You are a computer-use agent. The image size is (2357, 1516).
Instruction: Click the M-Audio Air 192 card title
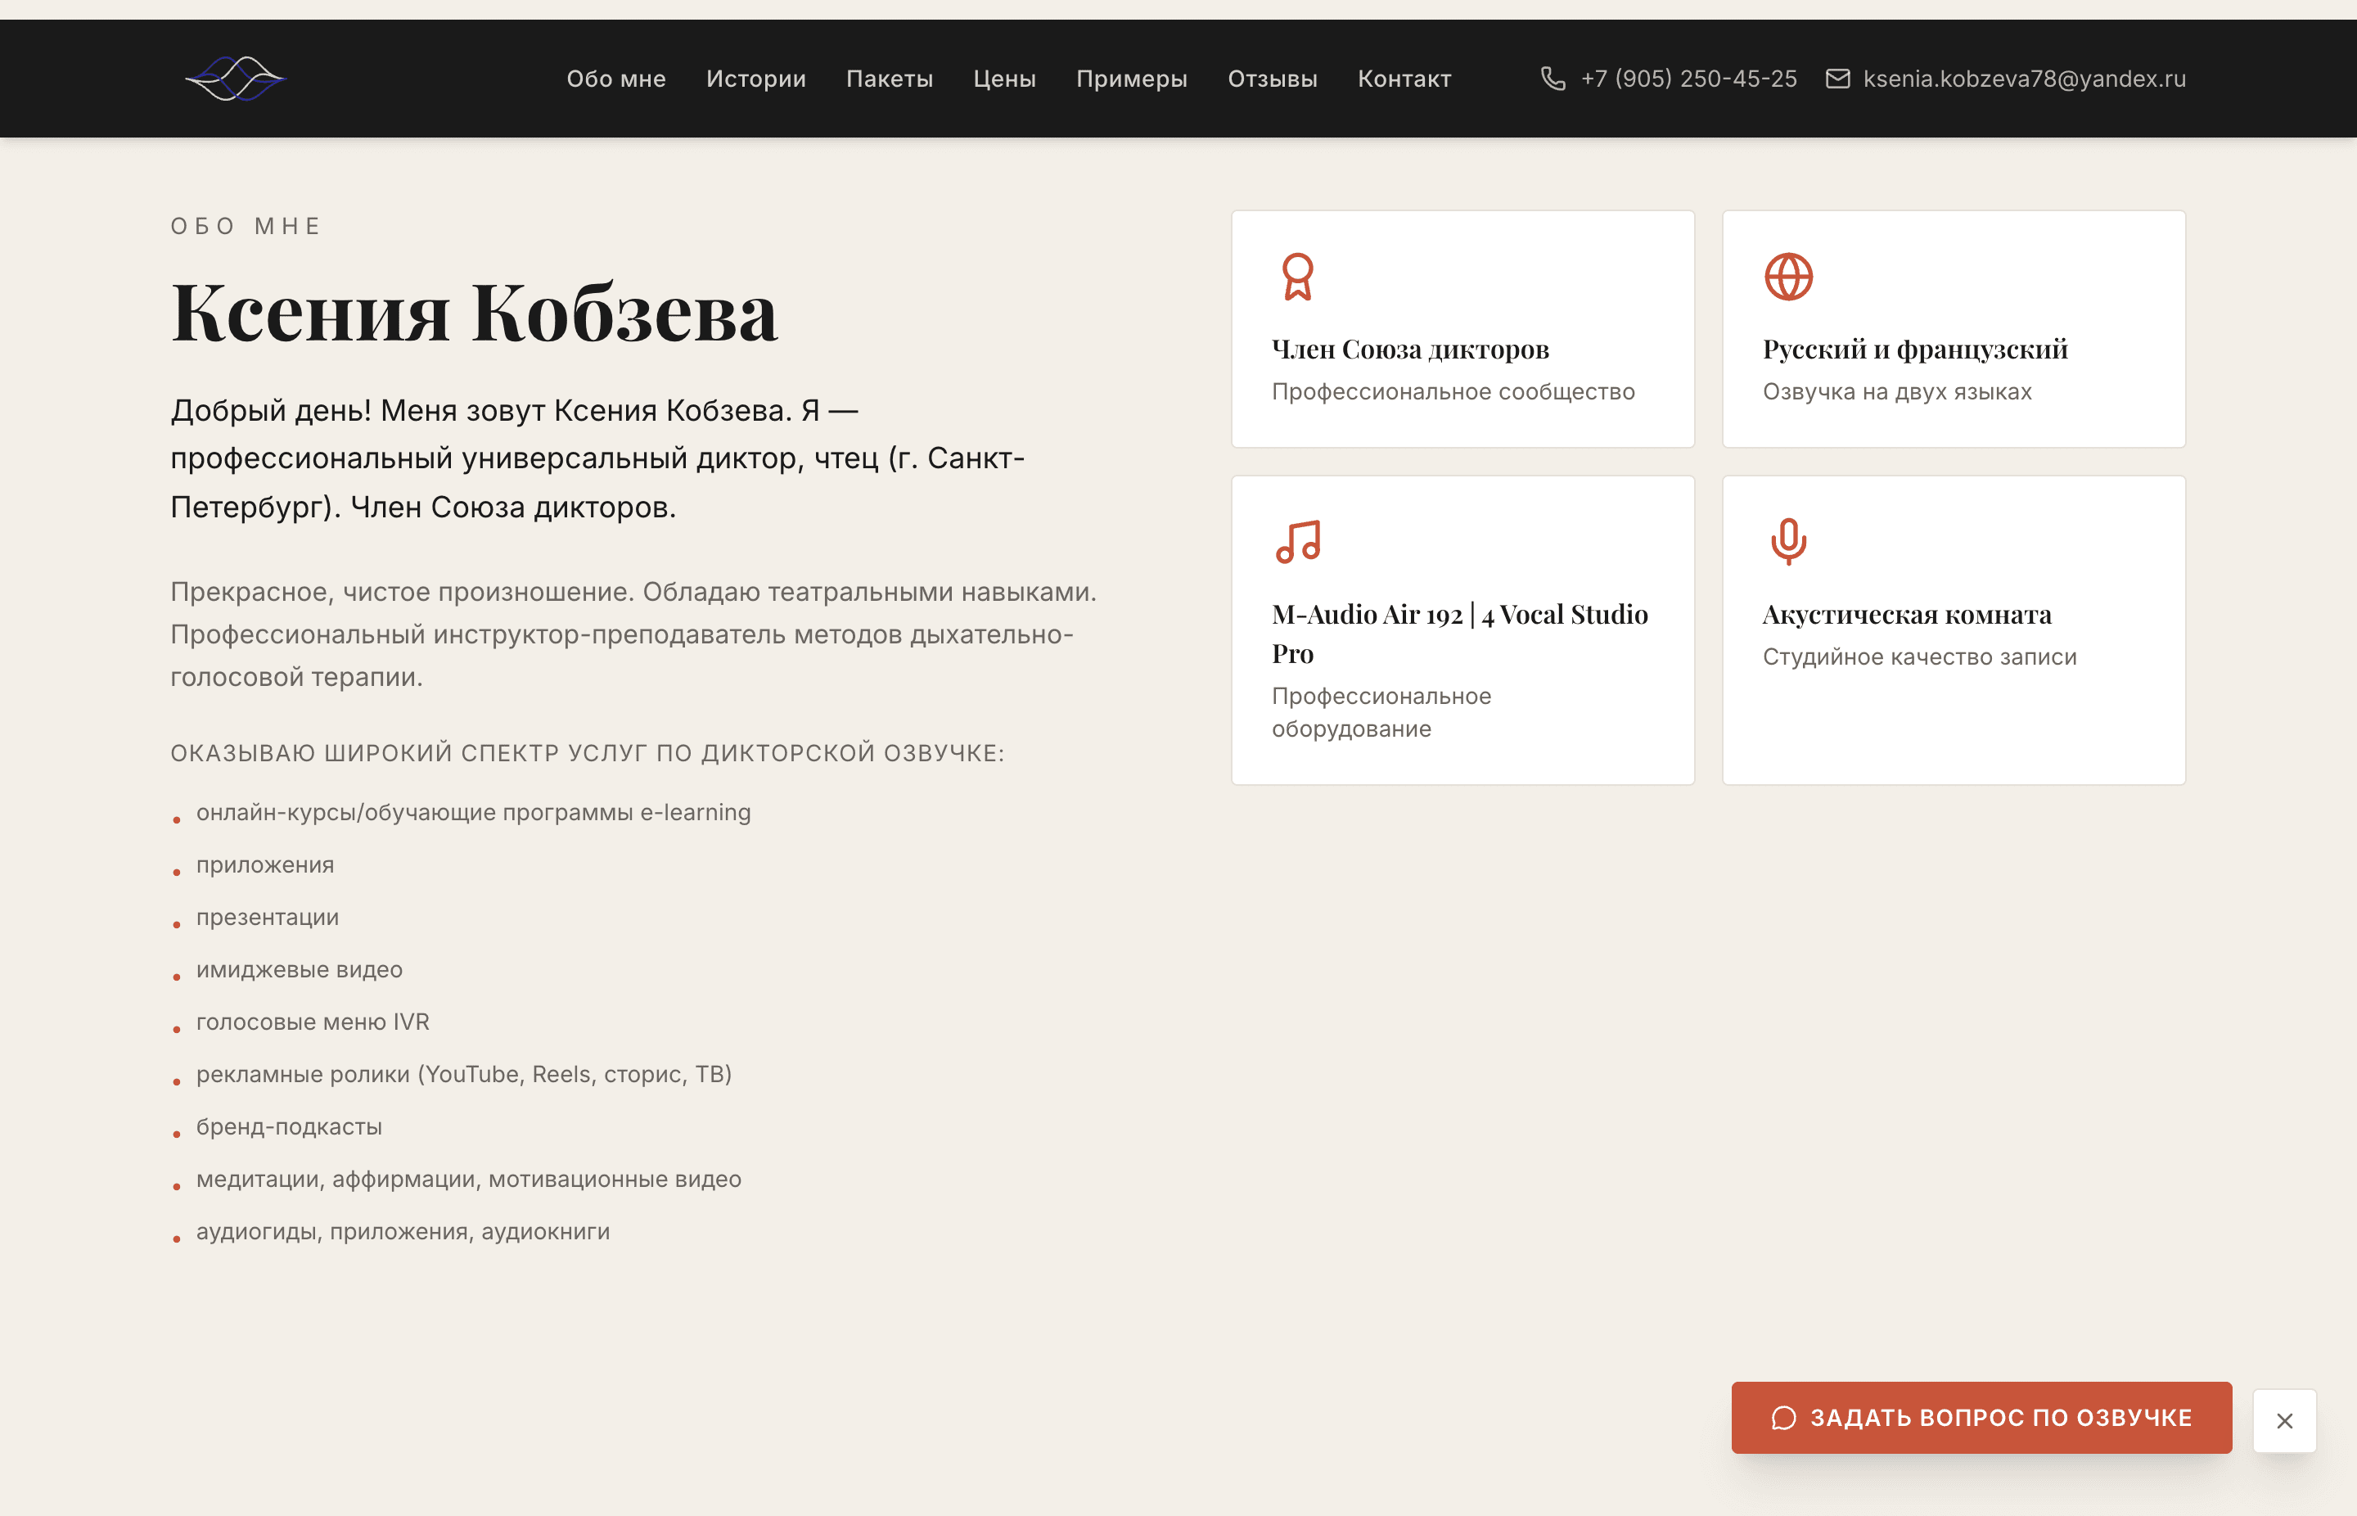point(1459,633)
